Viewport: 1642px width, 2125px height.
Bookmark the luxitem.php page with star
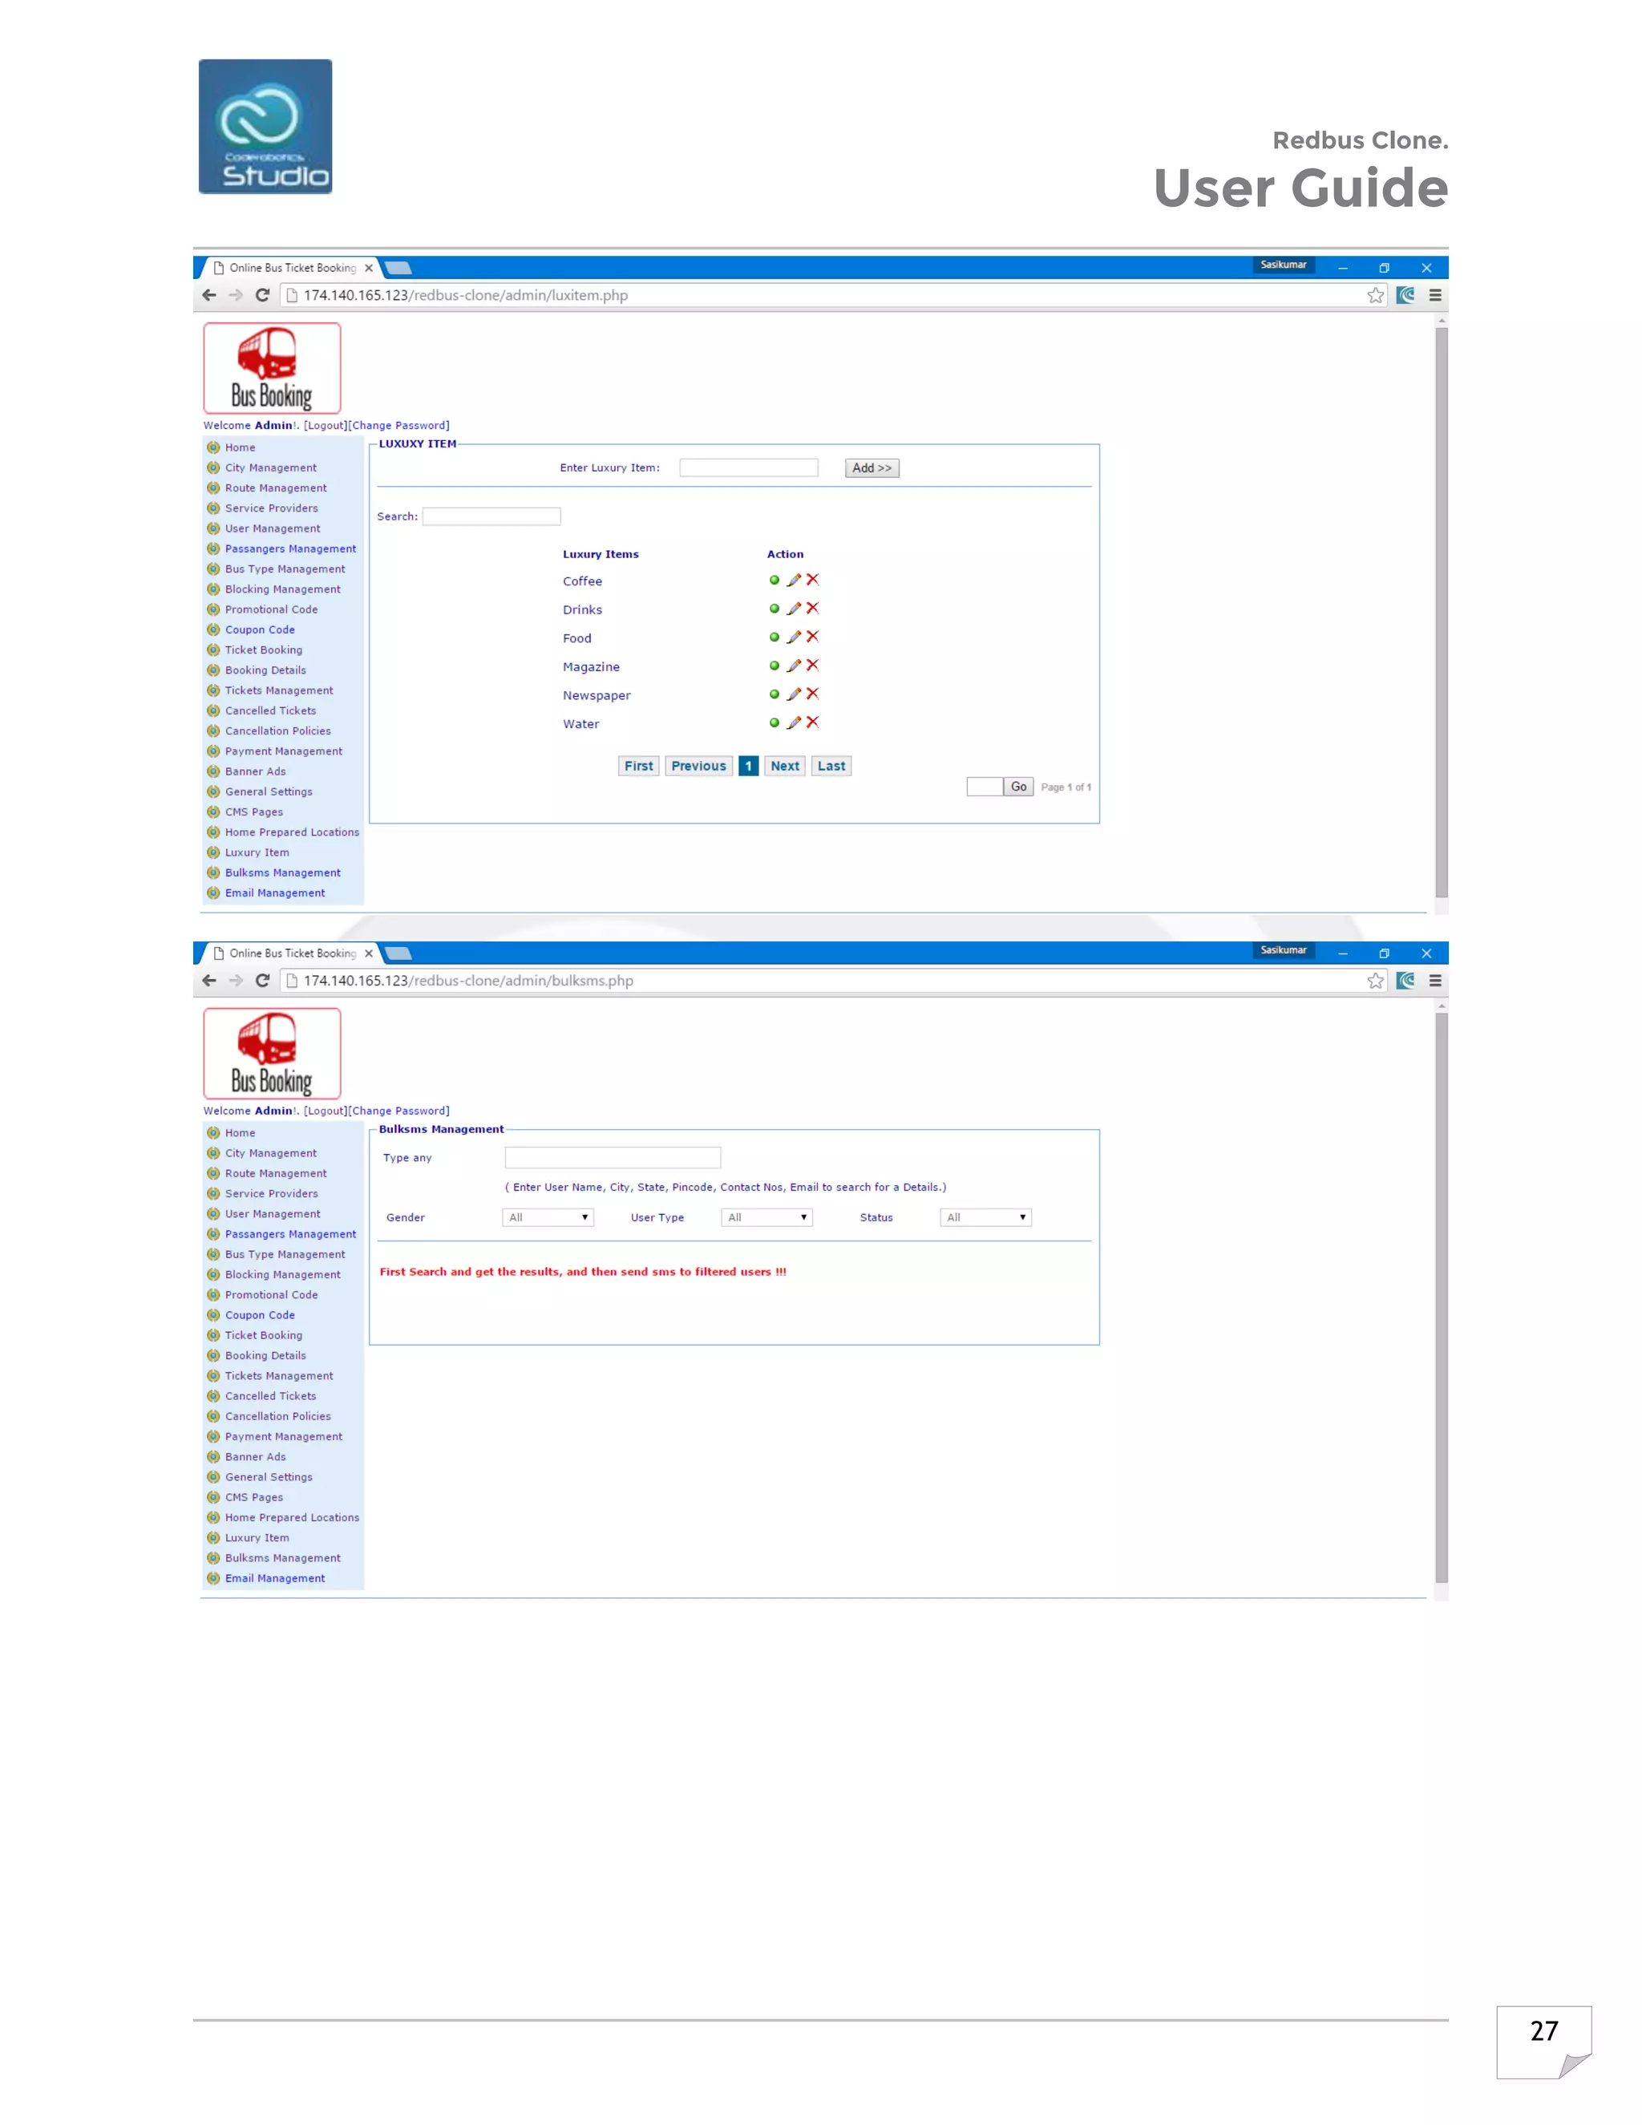click(1376, 295)
